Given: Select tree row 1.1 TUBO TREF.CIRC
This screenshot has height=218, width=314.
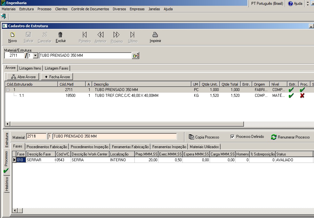Looking at the screenshot, I should click(126, 96).
